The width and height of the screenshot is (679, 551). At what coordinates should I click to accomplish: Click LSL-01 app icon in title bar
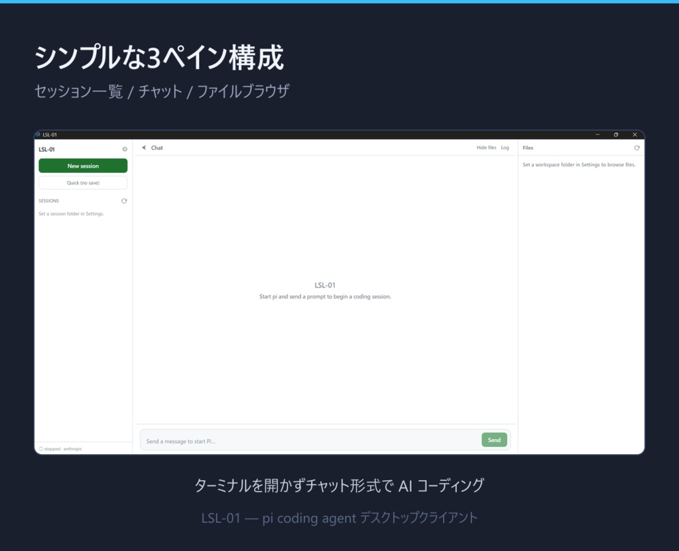click(x=38, y=135)
